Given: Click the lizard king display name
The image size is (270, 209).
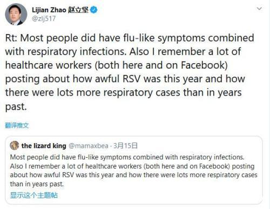Looking at the screenshot, I should point(44,146).
